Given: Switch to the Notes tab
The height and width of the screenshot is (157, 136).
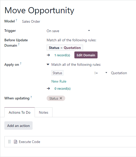Looking at the screenshot, I should click(44, 112).
